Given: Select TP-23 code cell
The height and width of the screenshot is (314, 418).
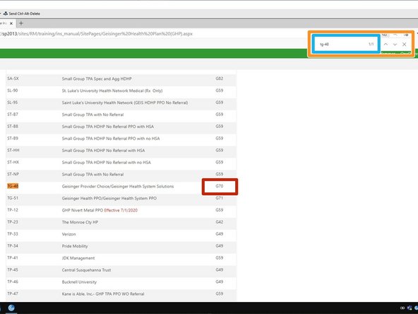Looking at the screenshot, I should (x=13, y=222).
